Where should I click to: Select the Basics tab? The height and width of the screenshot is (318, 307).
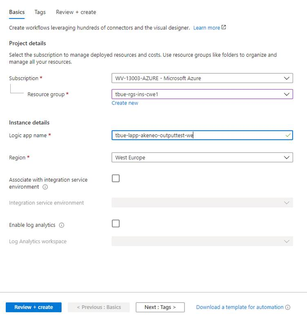click(17, 12)
